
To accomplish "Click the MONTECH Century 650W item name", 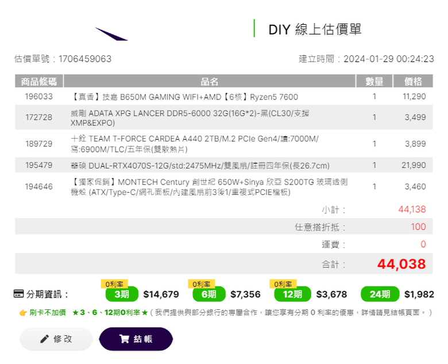I will (209, 187).
